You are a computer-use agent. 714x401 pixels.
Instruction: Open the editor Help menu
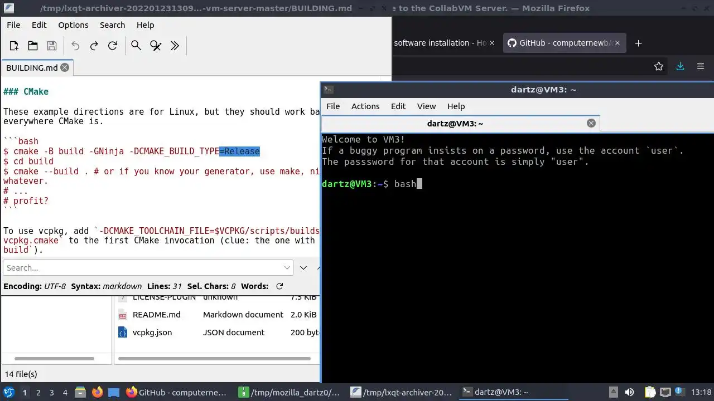(145, 25)
